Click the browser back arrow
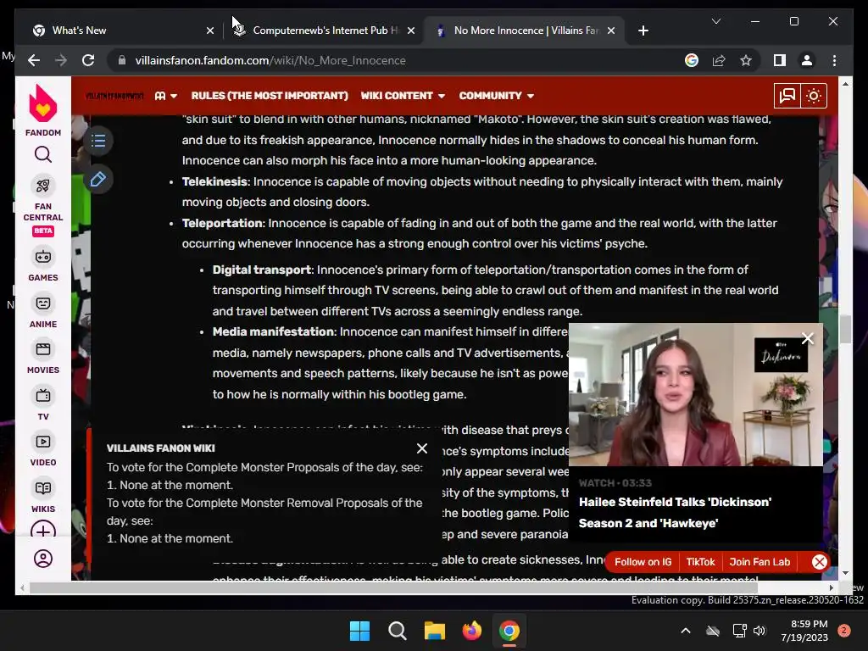 pyautogui.click(x=34, y=60)
